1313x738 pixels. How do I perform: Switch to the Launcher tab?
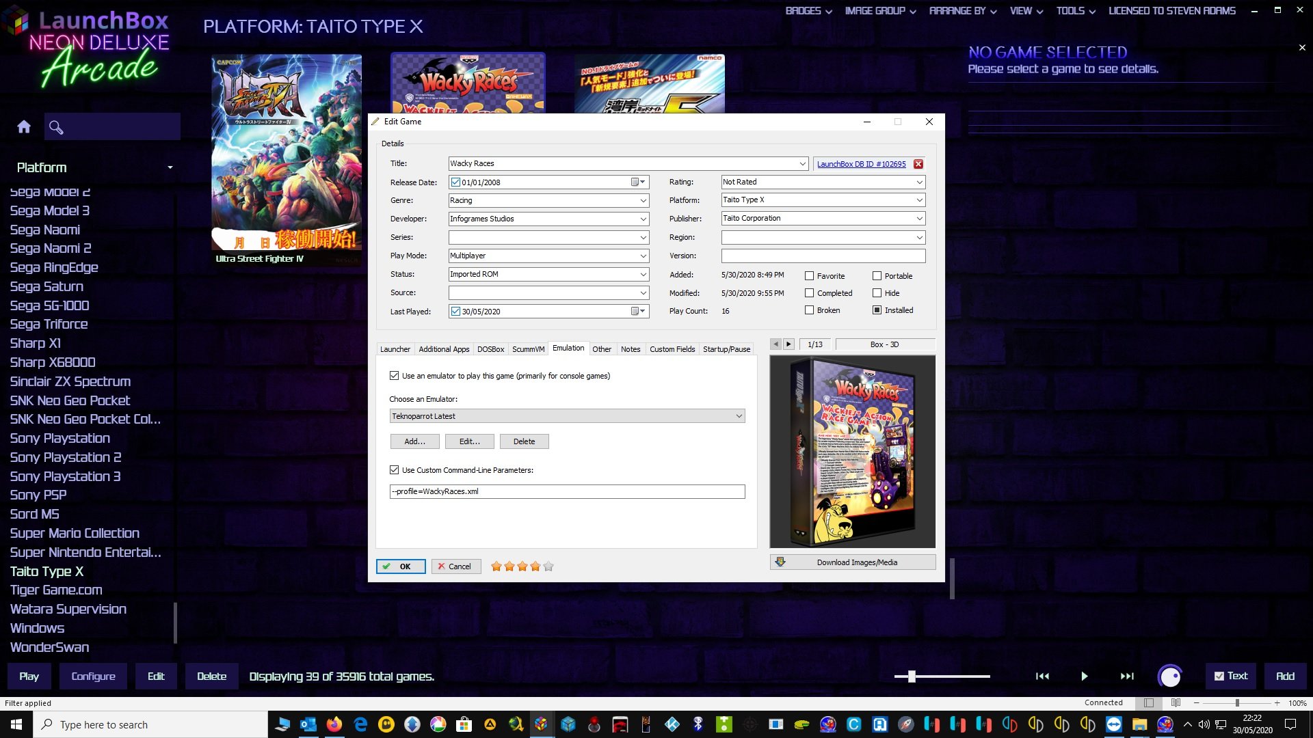click(395, 349)
